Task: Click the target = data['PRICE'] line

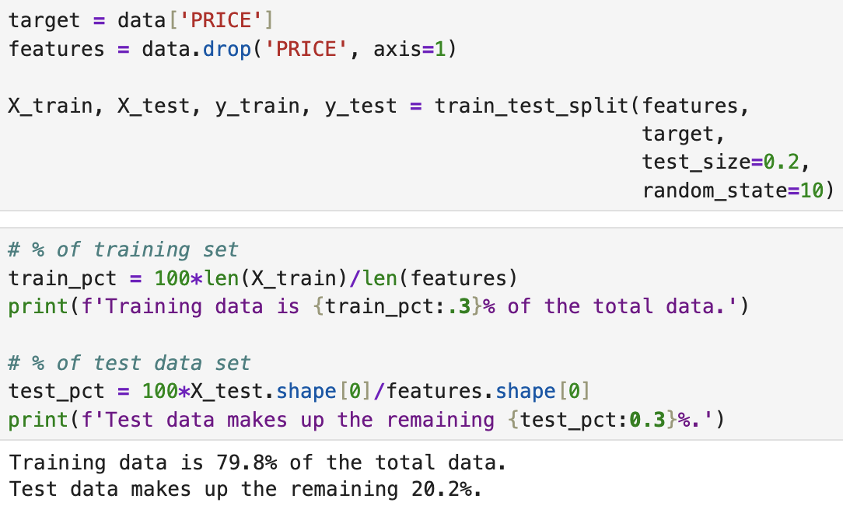Action: (x=140, y=21)
